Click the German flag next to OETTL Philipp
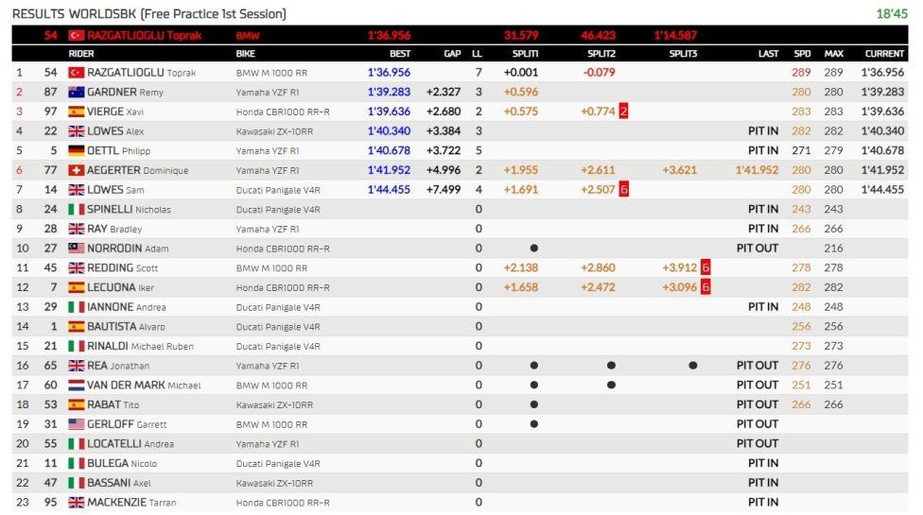This screenshot has height=515, width=923. (76, 150)
